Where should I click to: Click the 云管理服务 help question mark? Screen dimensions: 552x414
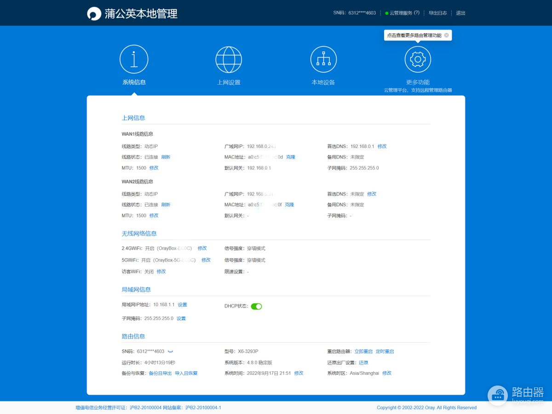pos(417,13)
